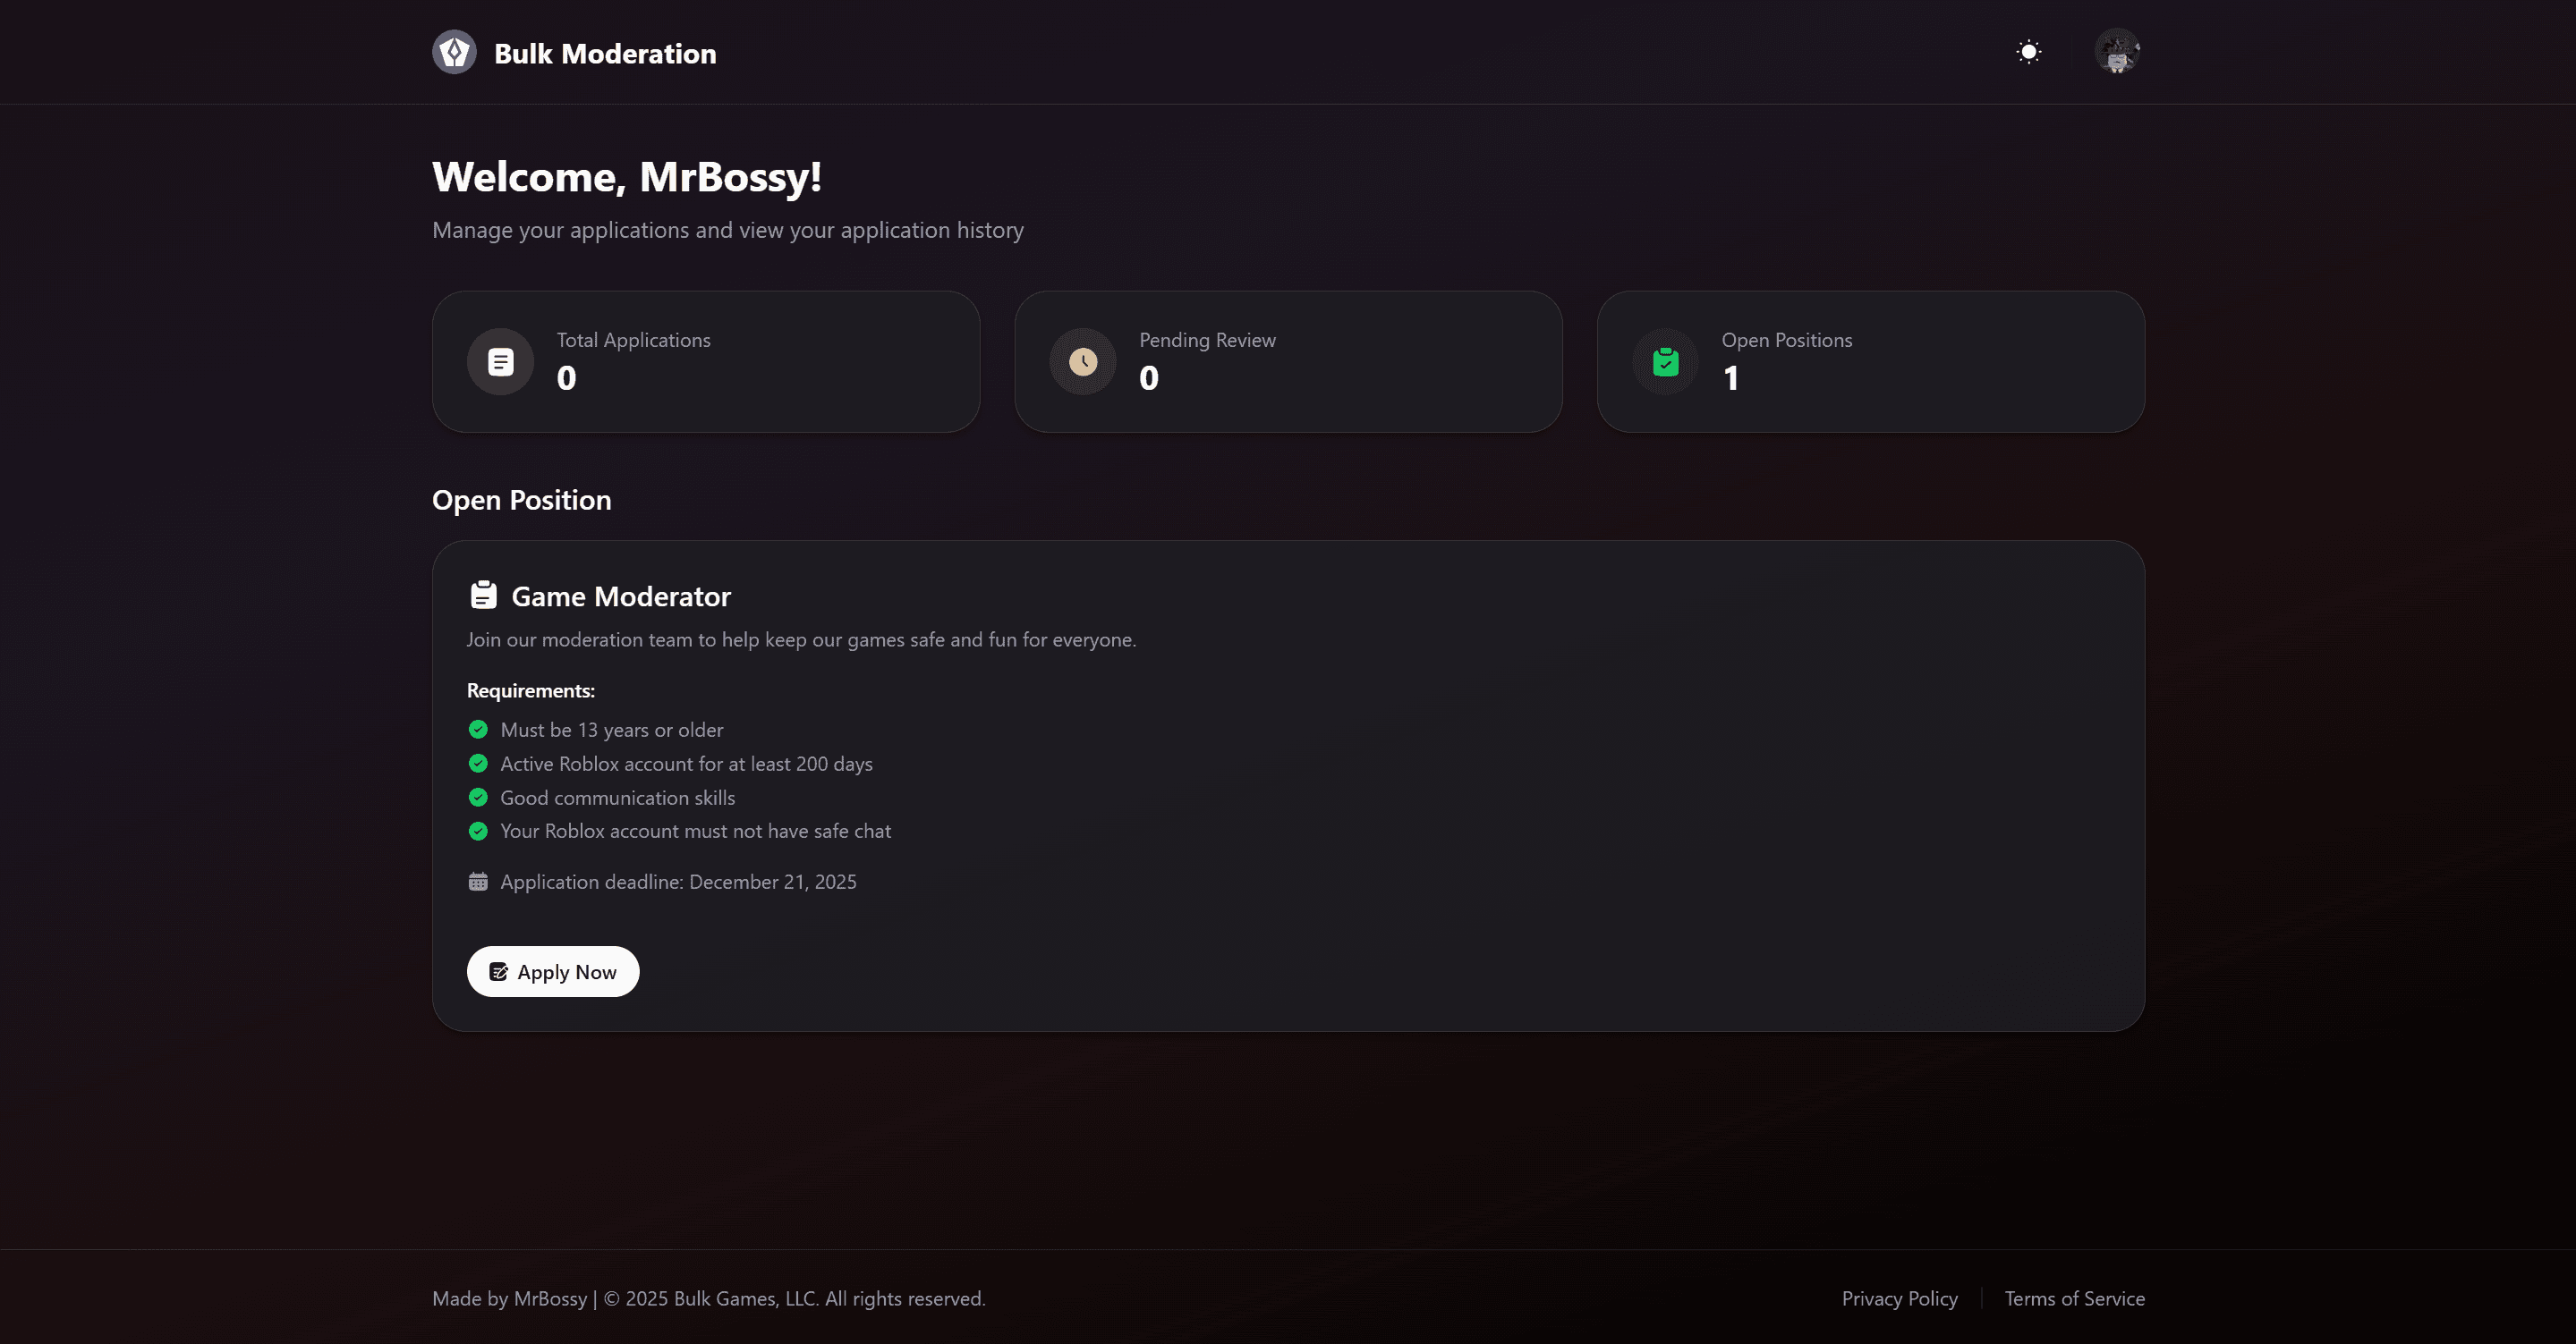Viewport: 2576px width, 1344px height.
Task: Open the Privacy Policy link
Action: coord(1899,1298)
